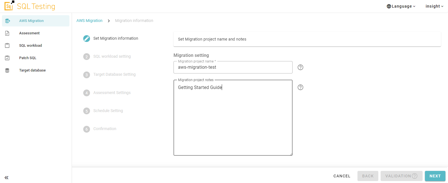Click the SQL workload clipboard icon
Screen dimensions: 448x183
[x=7, y=46]
